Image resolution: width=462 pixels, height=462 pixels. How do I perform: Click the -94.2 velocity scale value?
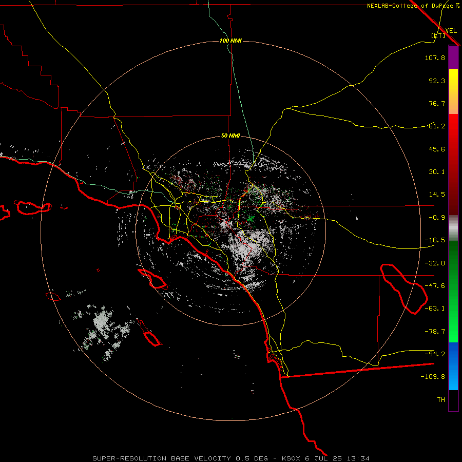point(435,354)
